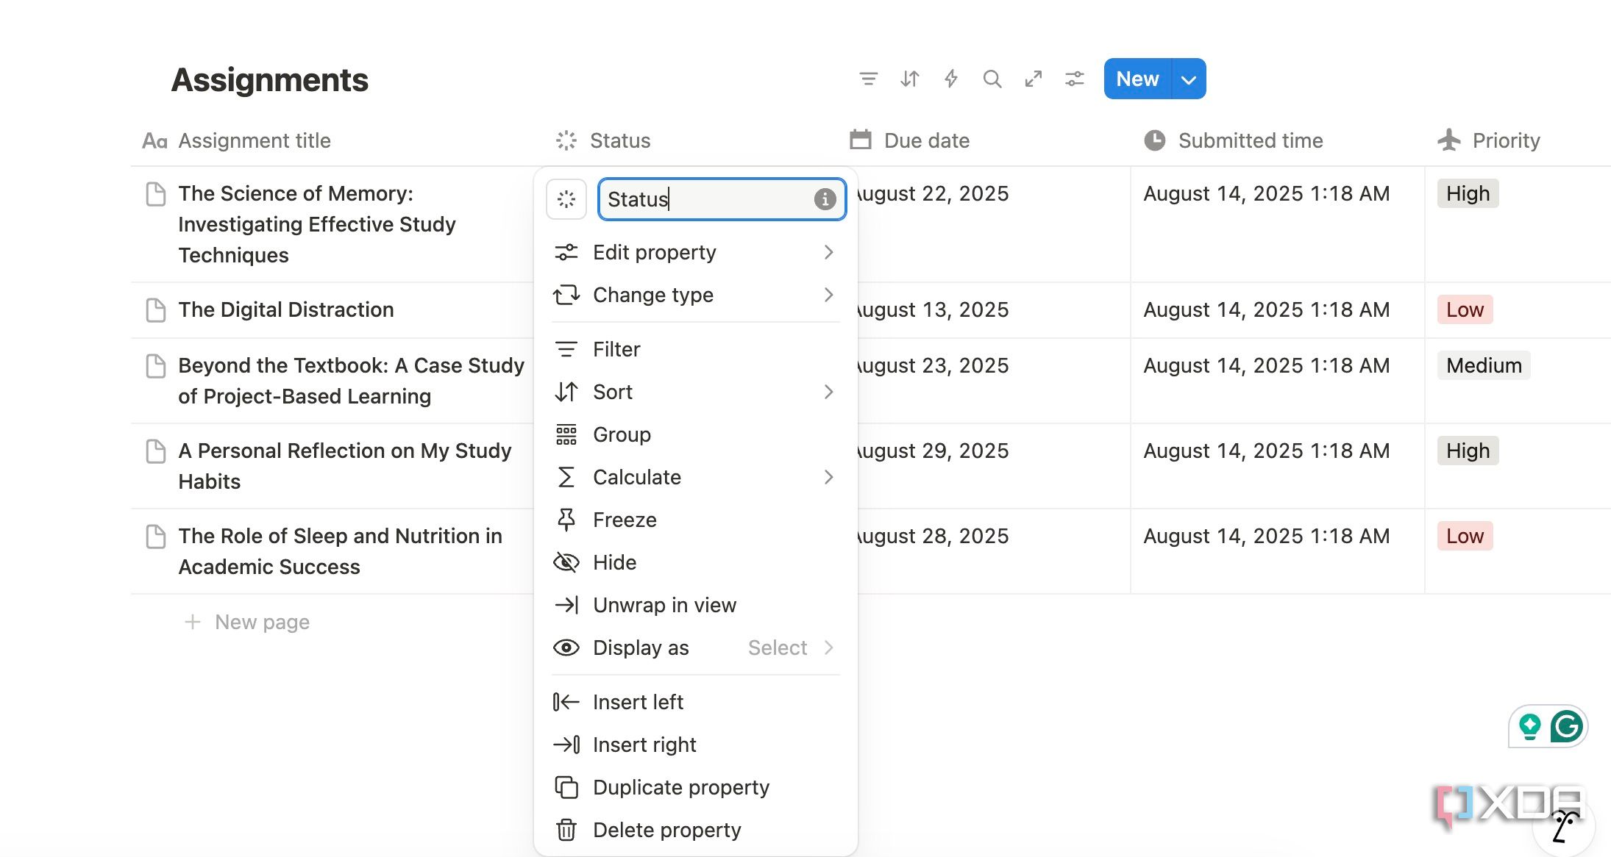
Task: Click due date August 28, 2025
Action: point(933,537)
